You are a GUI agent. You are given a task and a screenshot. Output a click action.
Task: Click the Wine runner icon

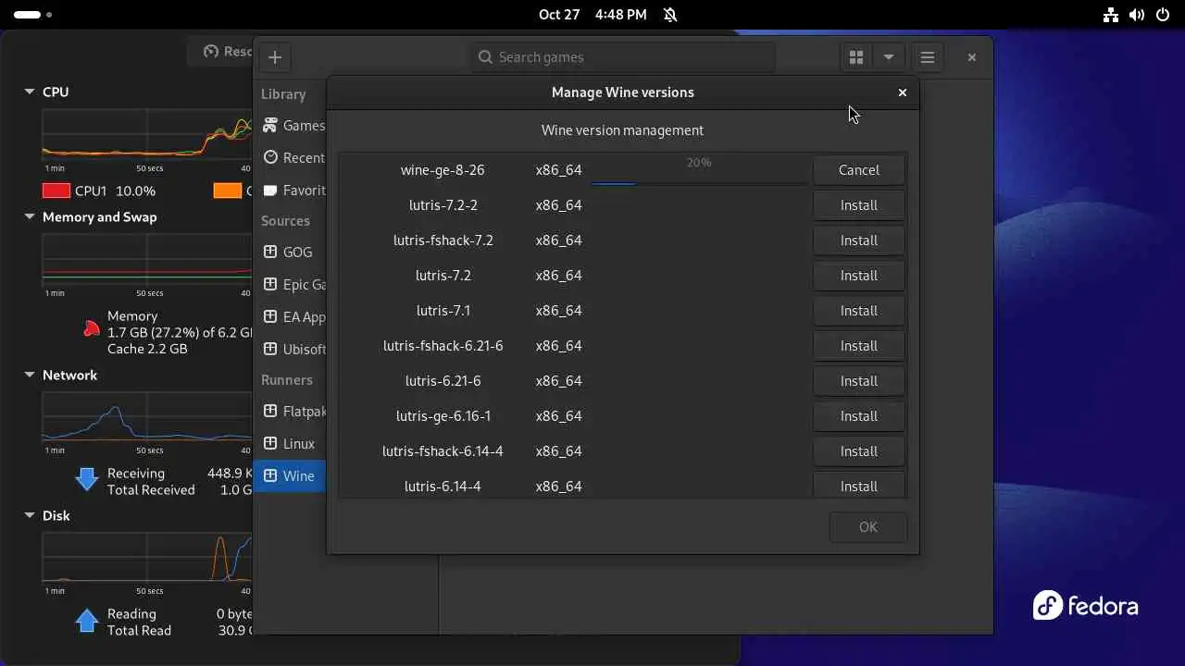coord(270,475)
